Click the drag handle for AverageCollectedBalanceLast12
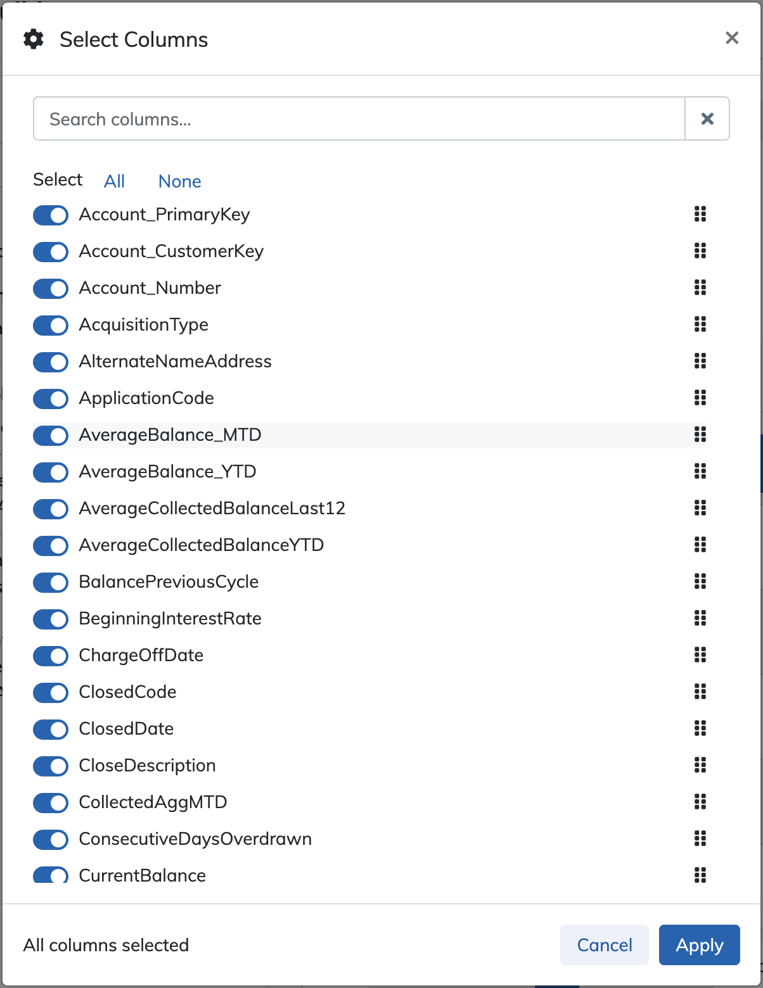 [700, 509]
